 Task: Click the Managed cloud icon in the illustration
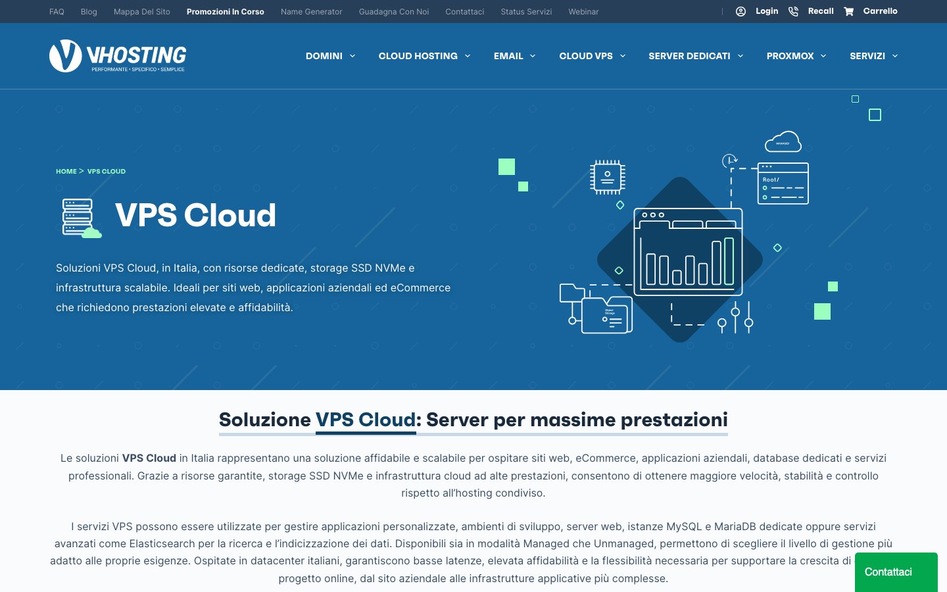(x=783, y=141)
